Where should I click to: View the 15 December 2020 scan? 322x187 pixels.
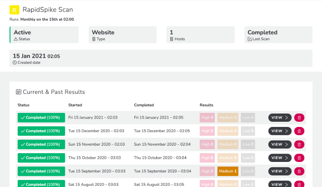click(x=280, y=131)
